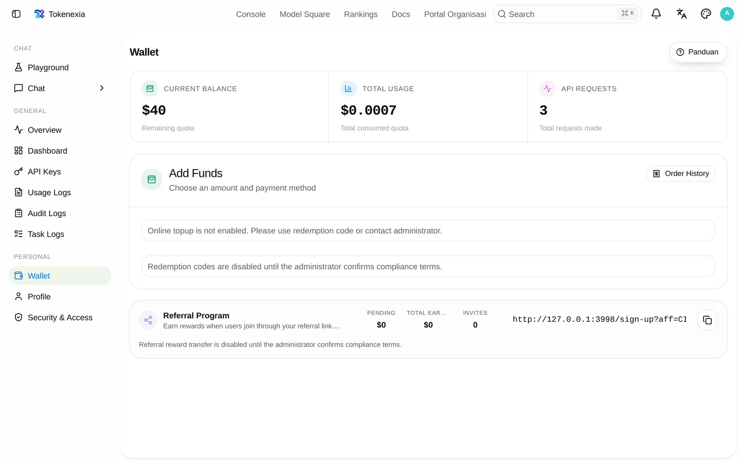Click the Invites count value

click(x=475, y=325)
